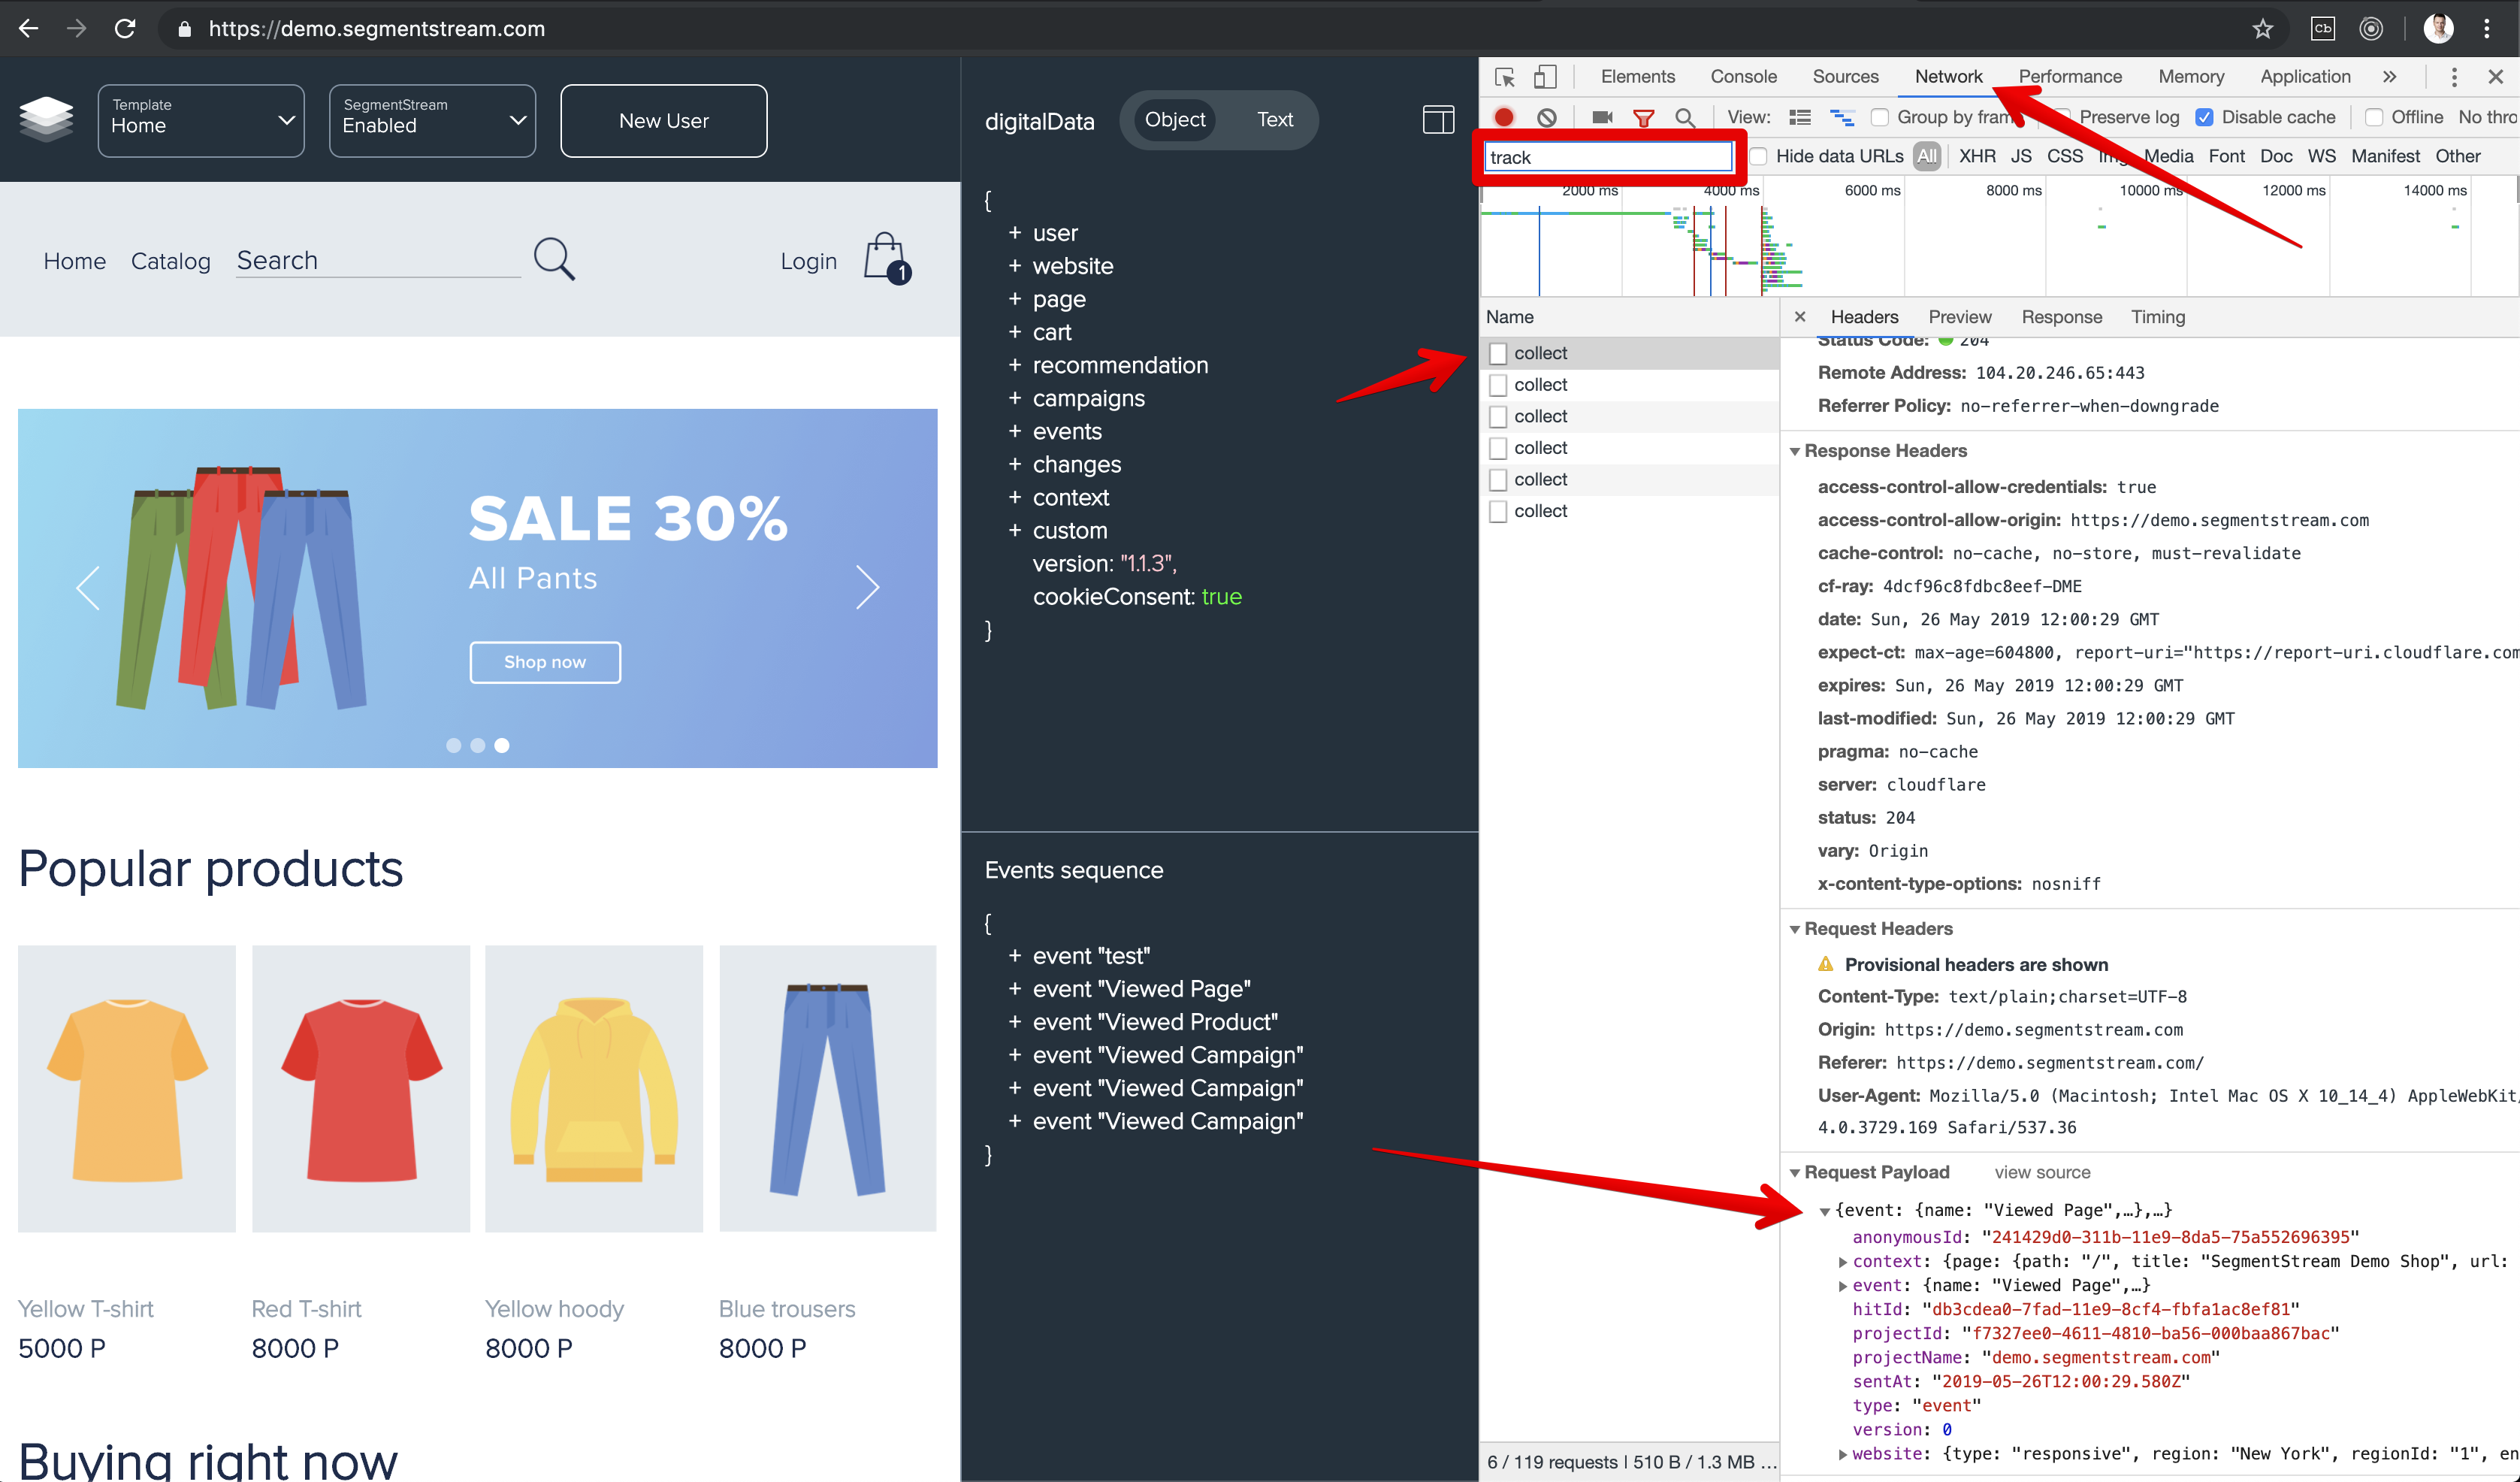This screenshot has width=2520, height=1482.
Task: Toggle the network filter funnel icon
Action: tap(1643, 118)
